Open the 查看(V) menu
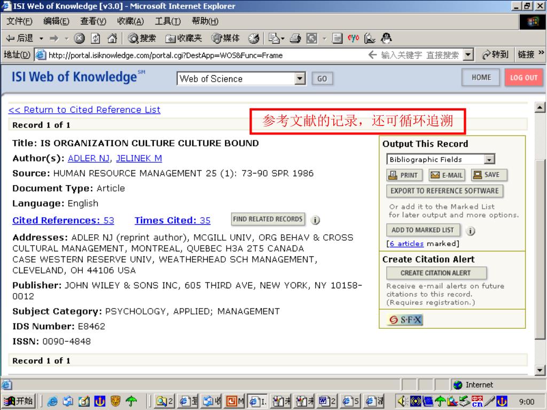547x410 pixels. (93, 21)
